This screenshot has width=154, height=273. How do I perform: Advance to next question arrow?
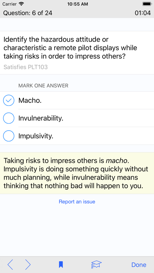click(28, 265)
